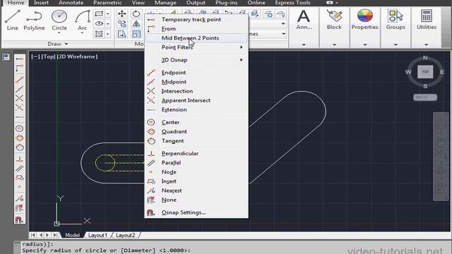Click Snap to Quadrant in left toolbar
This screenshot has width=452, height=254.
pos(19,138)
